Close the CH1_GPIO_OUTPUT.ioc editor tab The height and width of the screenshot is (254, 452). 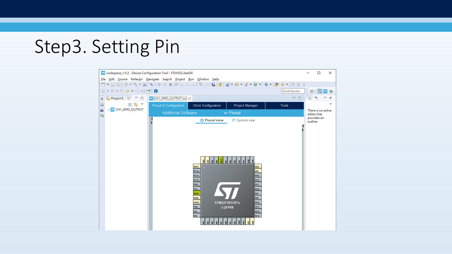tap(190, 98)
